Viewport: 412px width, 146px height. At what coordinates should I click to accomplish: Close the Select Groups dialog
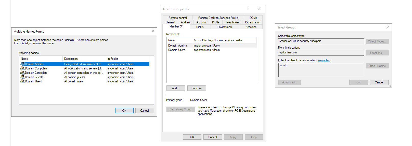coord(388,27)
